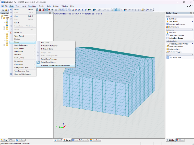Click the Graphical Manipulator icon in Edit menu
The image size is (194, 145).
tap(11, 74)
